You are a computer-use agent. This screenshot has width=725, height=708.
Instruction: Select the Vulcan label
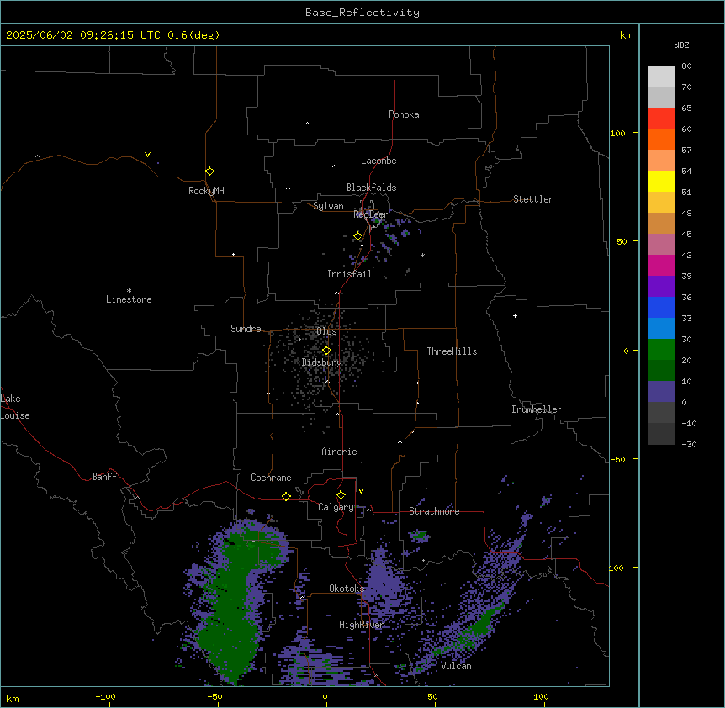[x=456, y=666]
